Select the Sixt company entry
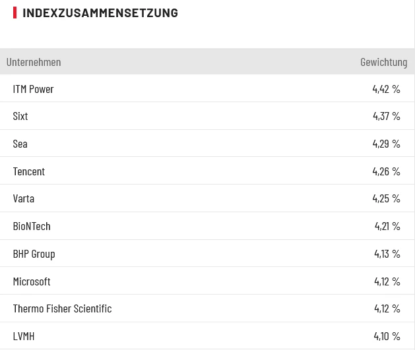Viewport: 415px width, 350px height. [x=20, y=116]
